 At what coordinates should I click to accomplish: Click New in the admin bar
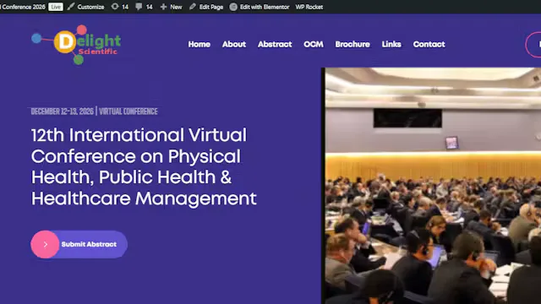[176, 7]
